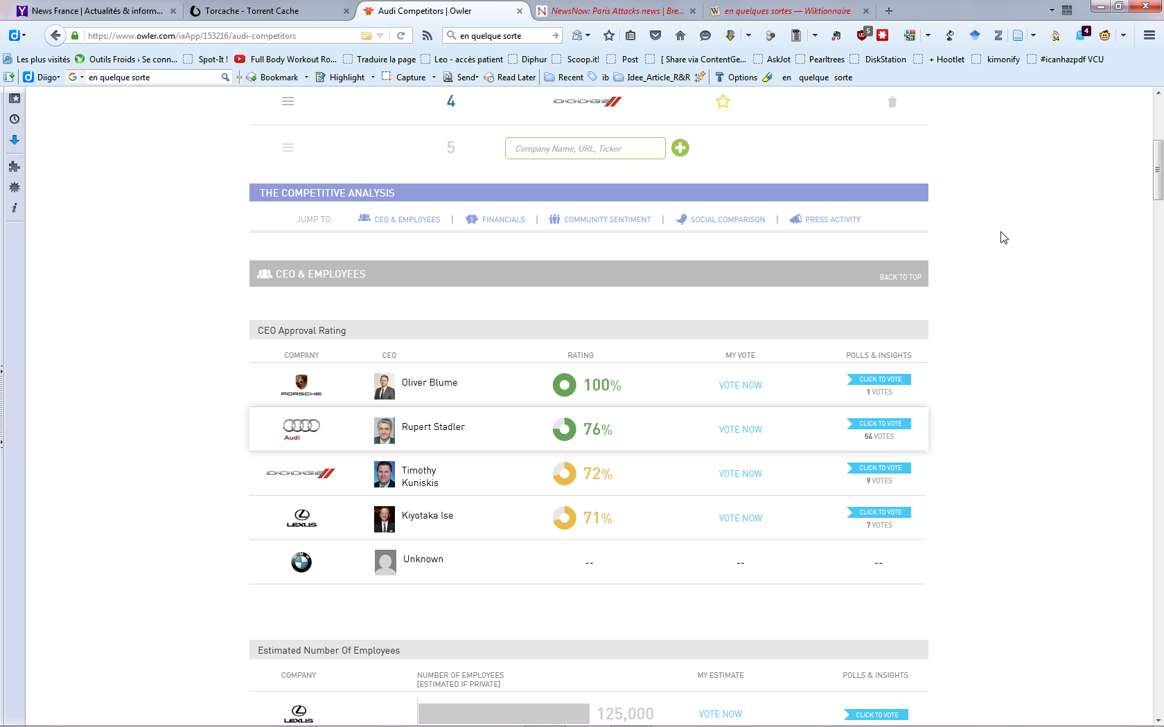Image resolution: width=1164 pixels, height=727 pixels.
Task: Click the Lexus employees gray bar
Action: click(504, 714)
